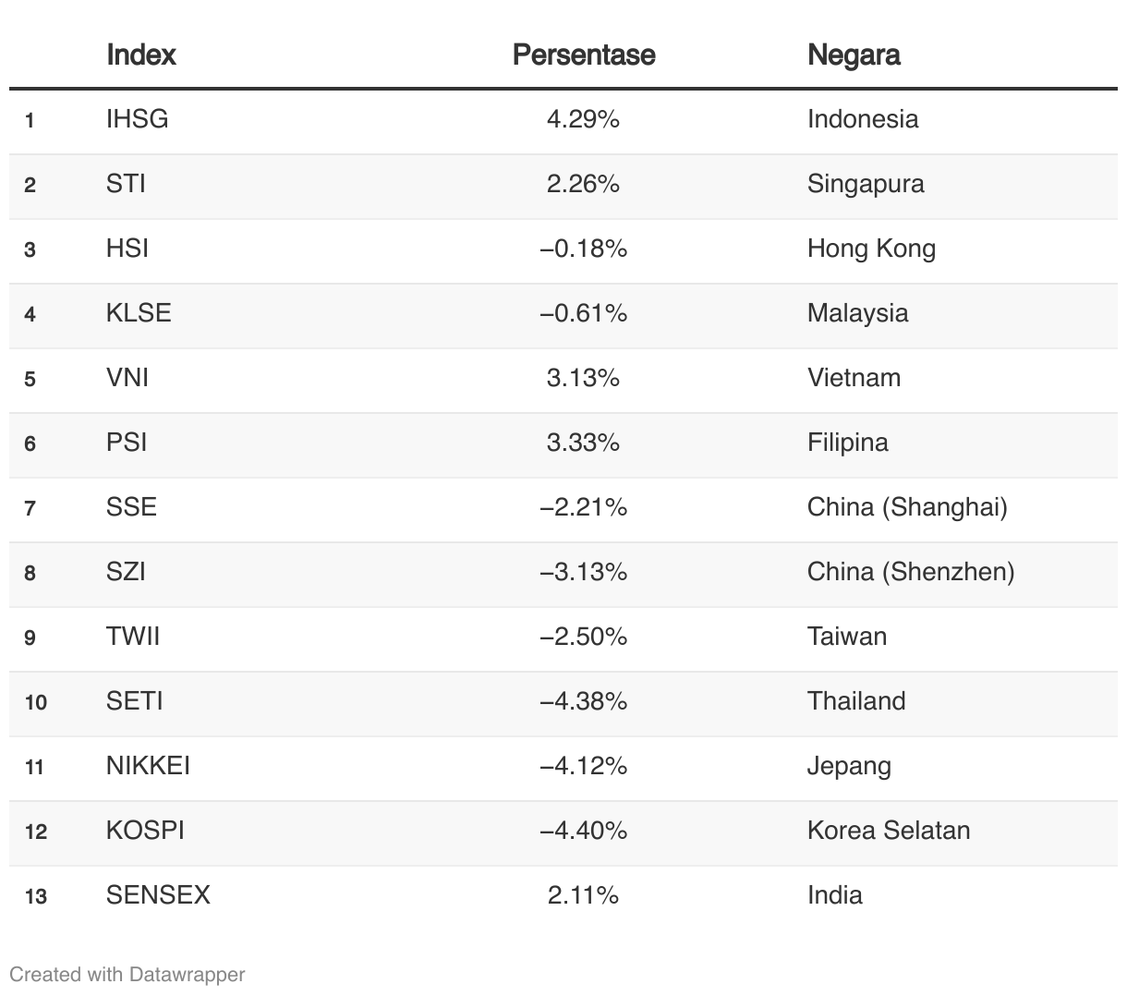Click the Vietnam country cell

coord(854,378)
